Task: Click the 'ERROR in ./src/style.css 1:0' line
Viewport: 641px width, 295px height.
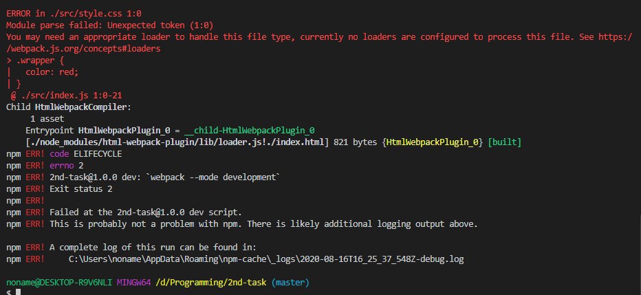Action: tap(74, 14)
